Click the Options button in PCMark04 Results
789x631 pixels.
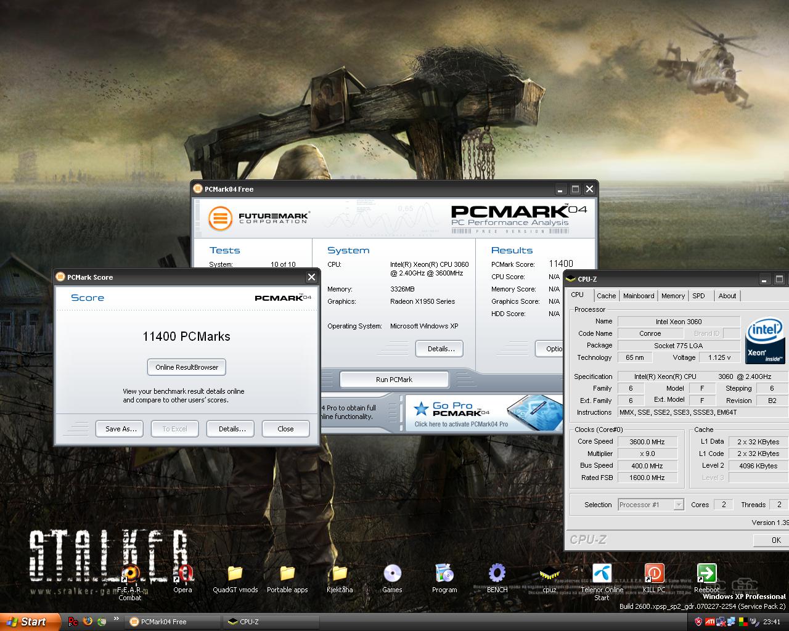[550, 349]
